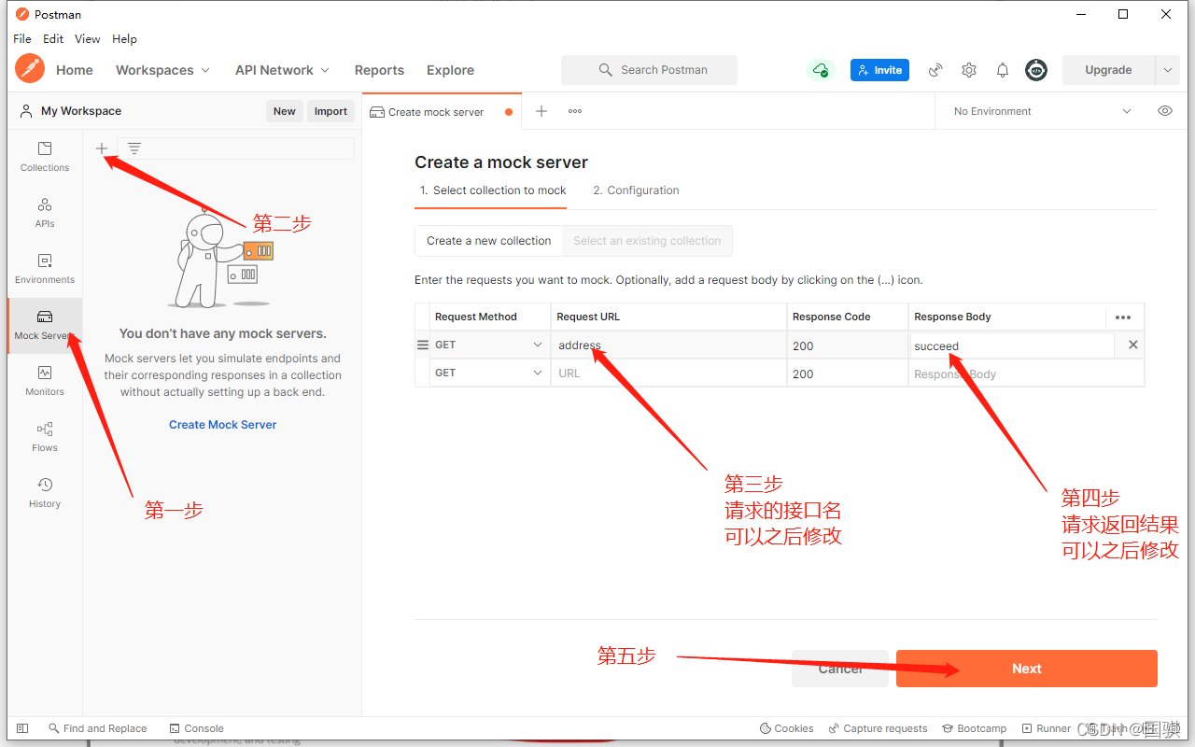Open the APIs sidebar panel

(x=45, y=213)
